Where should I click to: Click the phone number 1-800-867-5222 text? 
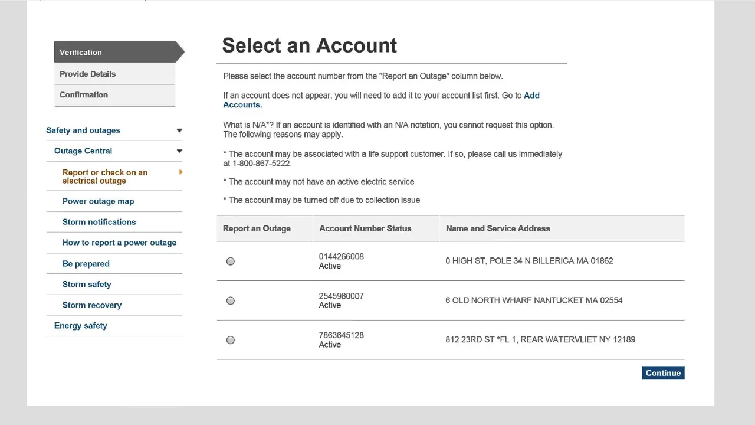click(261, 164)
